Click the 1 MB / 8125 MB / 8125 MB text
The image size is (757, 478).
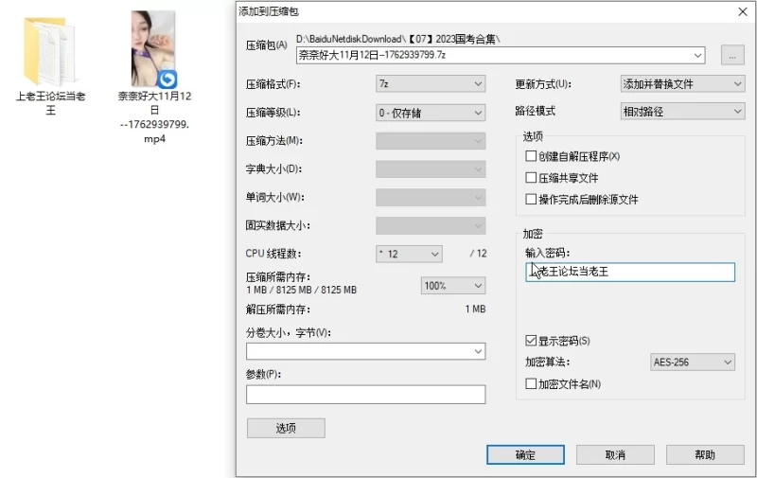pyautogui.click(x=301, y=290)
